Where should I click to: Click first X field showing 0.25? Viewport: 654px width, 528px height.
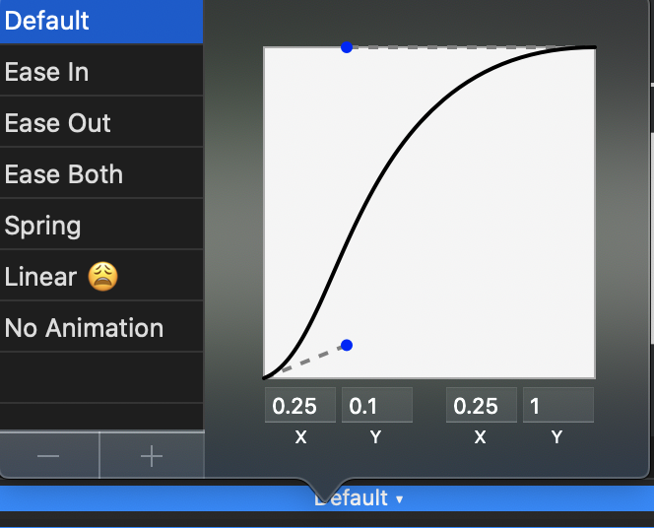click(x=300, y=405)
